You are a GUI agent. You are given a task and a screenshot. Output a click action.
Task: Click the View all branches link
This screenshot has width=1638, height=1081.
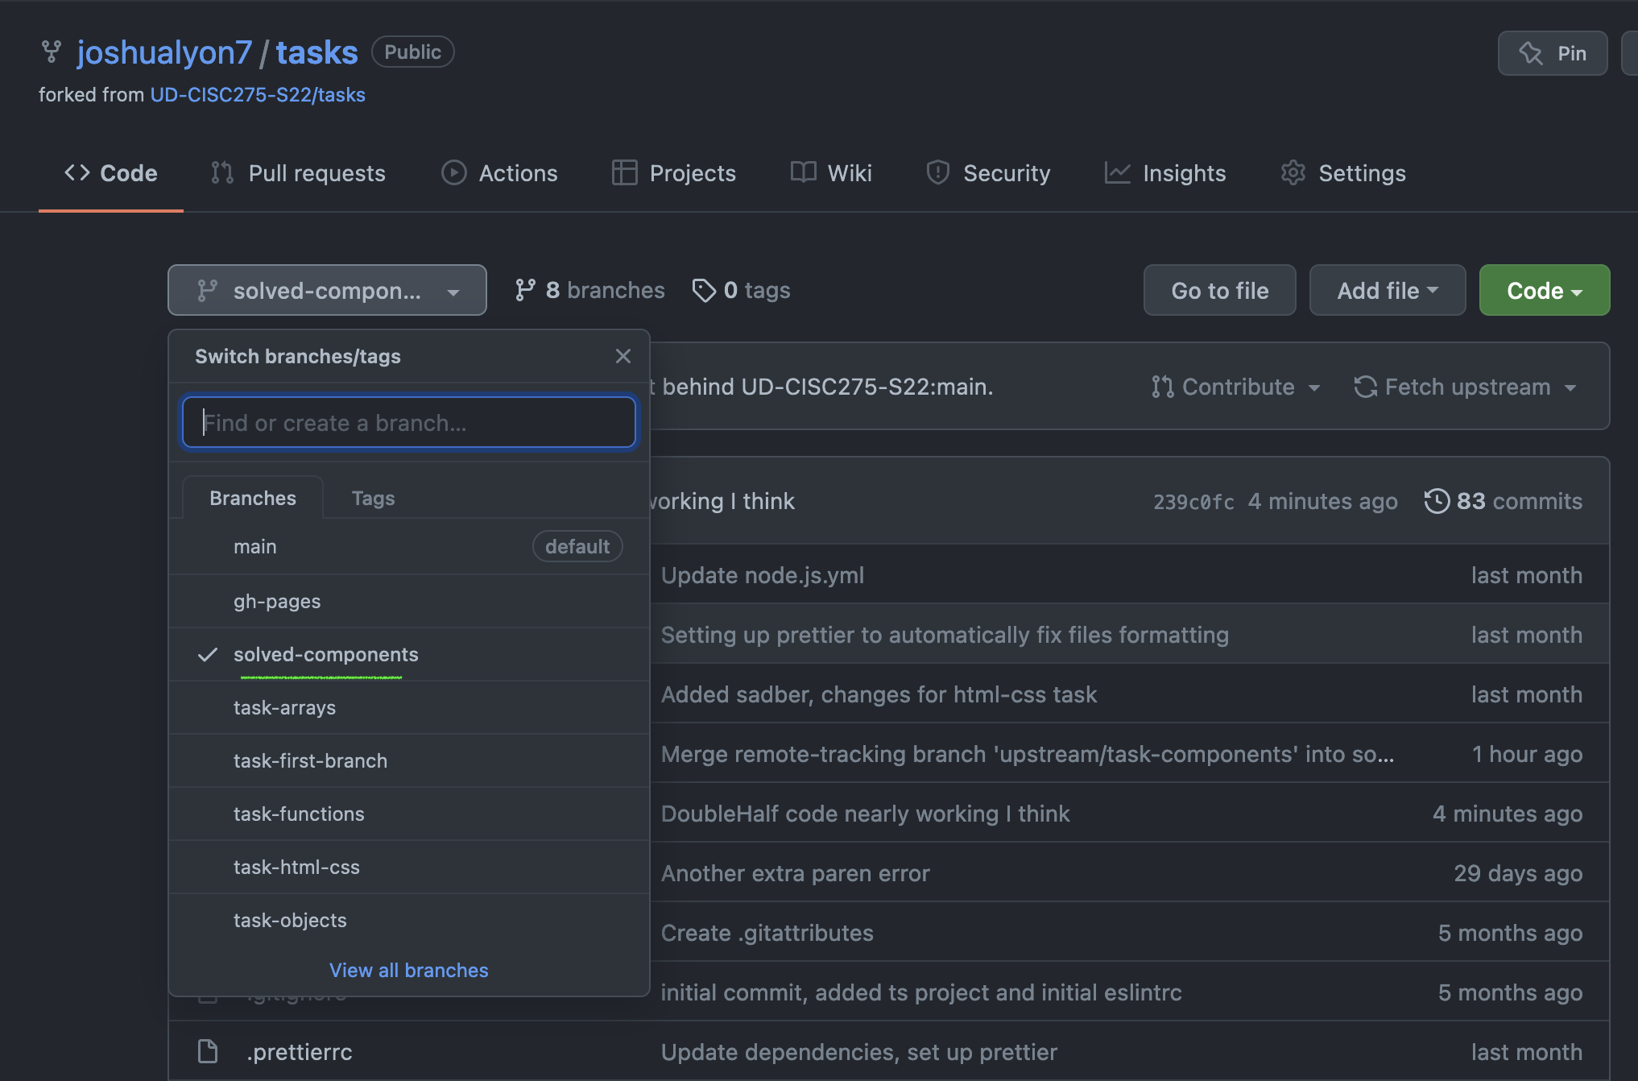coord(409,970)
